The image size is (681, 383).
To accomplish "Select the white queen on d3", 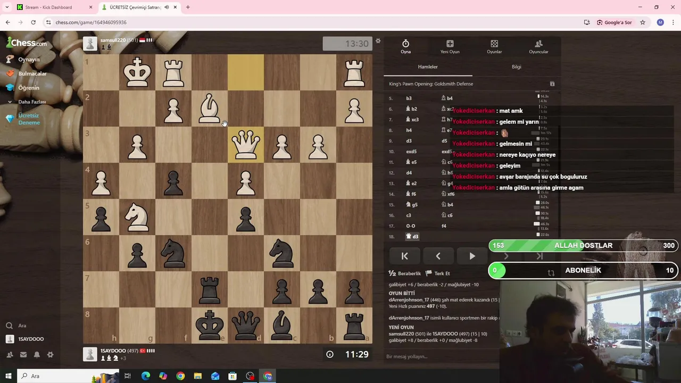I will click(246, 145).
